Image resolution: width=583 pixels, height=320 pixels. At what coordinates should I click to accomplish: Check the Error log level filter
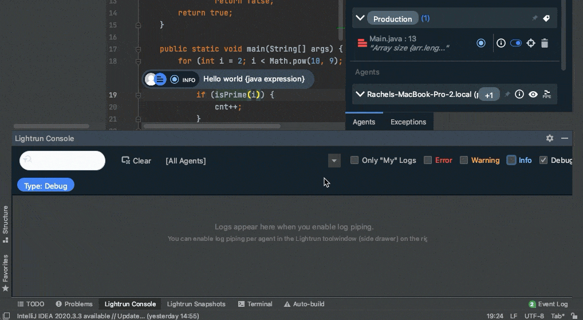pos(428,161)
